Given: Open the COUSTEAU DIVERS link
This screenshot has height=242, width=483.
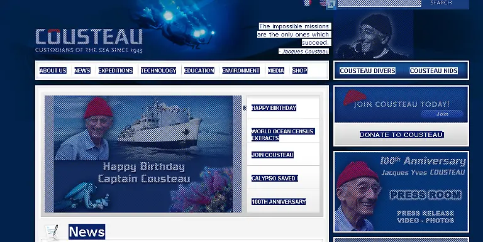Looking at the screenshot, I should 367,71.
